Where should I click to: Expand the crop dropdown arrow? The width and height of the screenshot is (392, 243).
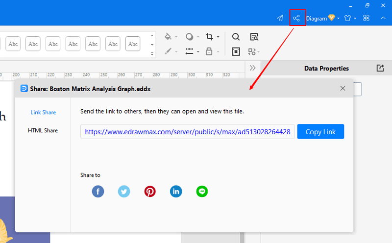tap(218, 37)
